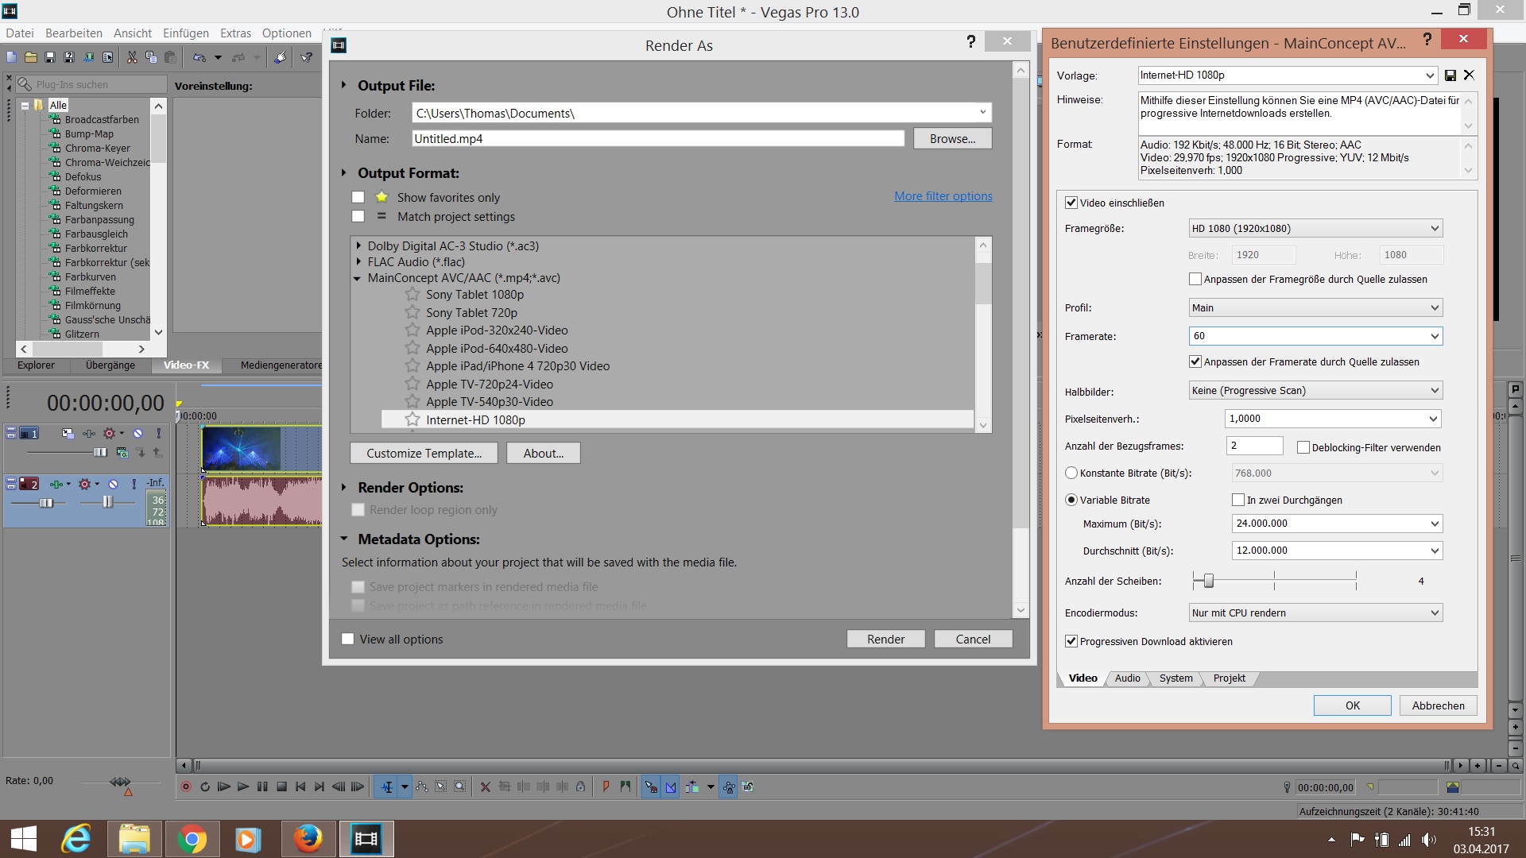
Task: Click the track motion icon on track 1
Action: coord(68,433)
